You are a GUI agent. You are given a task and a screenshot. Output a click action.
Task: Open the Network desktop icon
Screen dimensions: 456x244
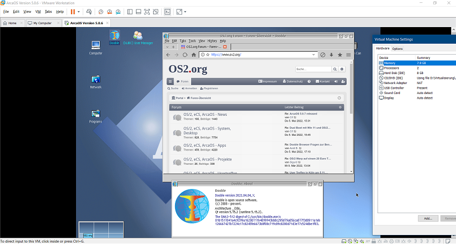(x=96, y=82)
